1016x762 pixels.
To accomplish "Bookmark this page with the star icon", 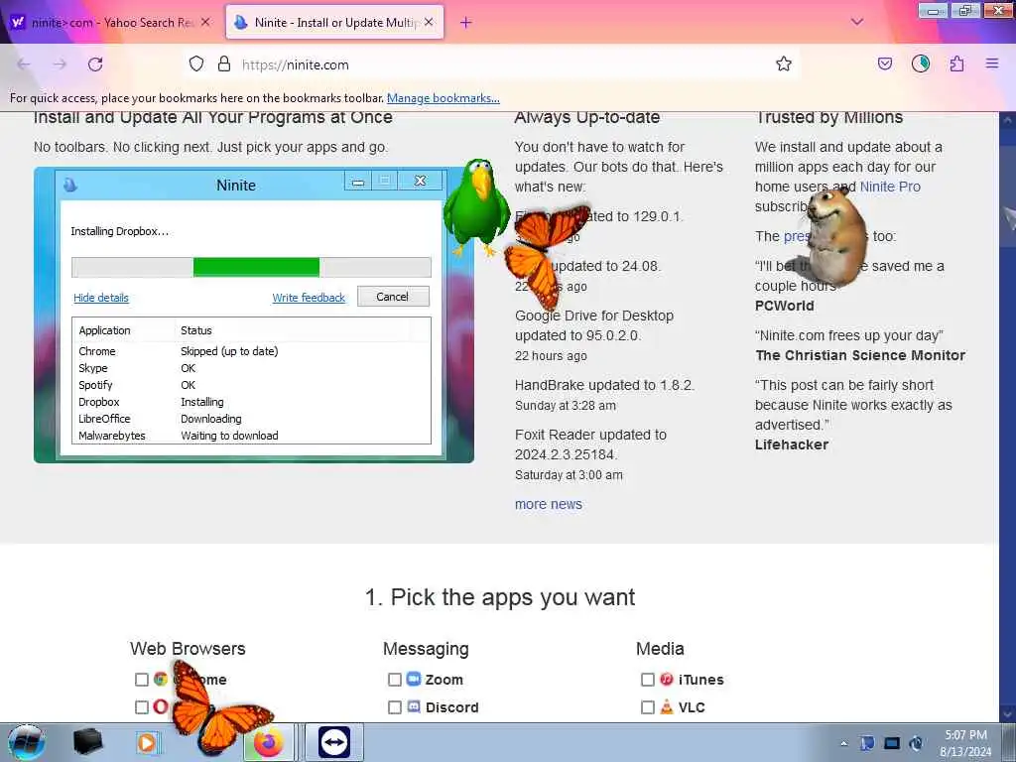I will pyautogui.click(x=784, y=64).
